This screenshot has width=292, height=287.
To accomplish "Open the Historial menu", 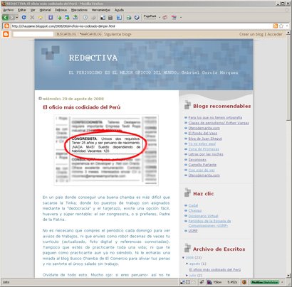I will click(45, 10).
